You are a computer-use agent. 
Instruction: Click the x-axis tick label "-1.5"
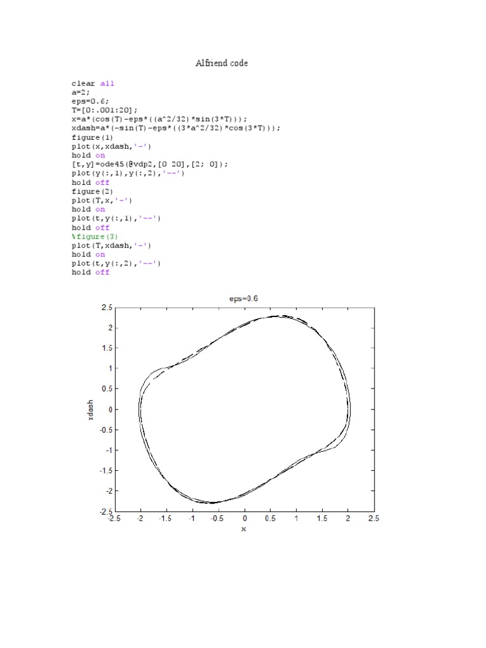165,519
